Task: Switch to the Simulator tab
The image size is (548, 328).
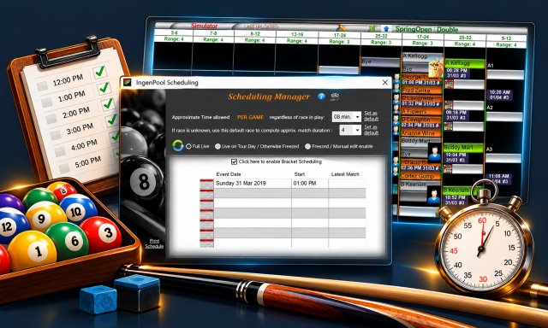Action: pyautogui.click(x=205, y=26)
